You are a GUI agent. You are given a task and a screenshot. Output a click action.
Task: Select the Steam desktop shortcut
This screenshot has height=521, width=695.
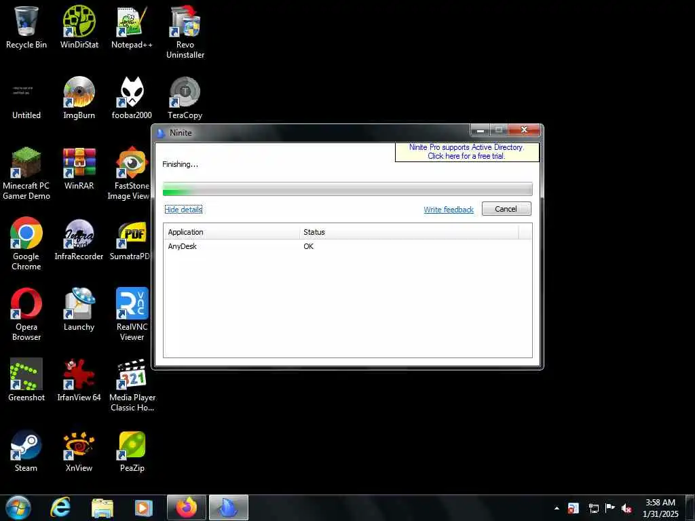point(26,451)
